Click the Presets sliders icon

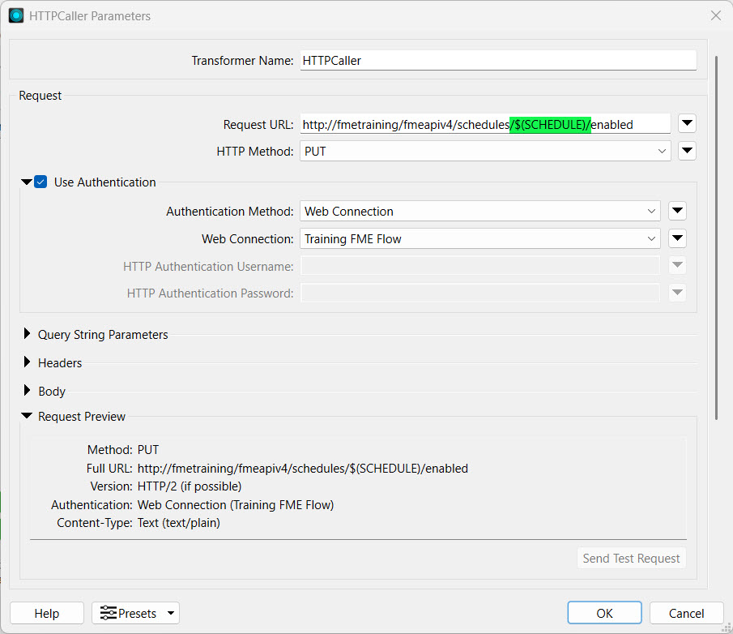109,614
